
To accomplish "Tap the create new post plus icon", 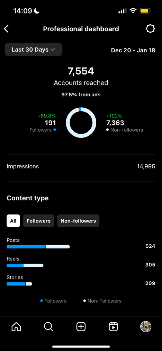I will (x=81, y=327).
